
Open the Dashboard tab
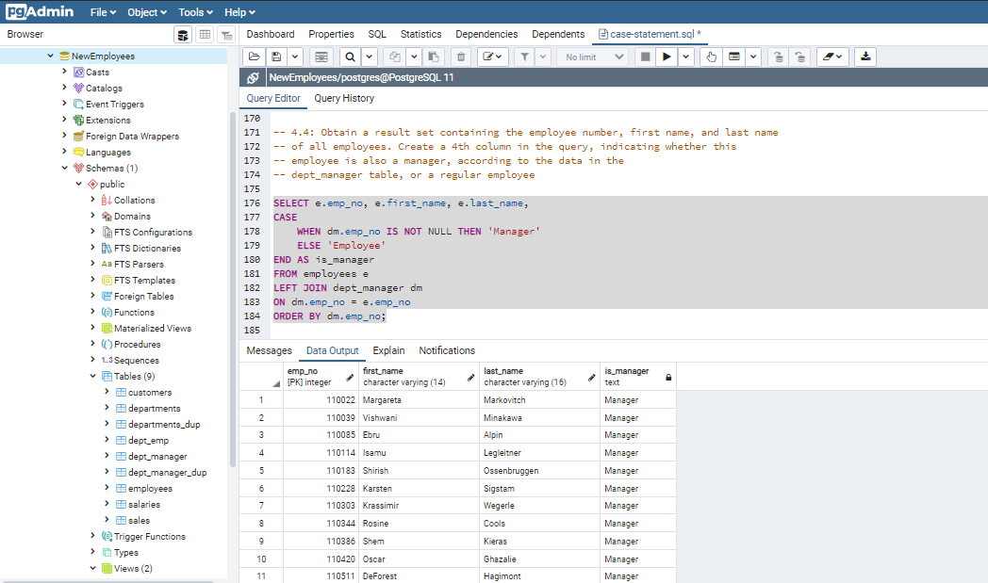pyautogui.click(x=271, y=34)
